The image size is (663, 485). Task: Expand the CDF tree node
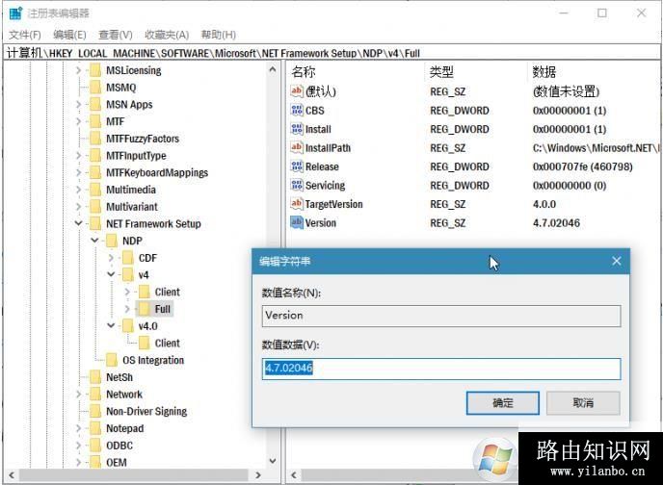click(111, 258)
